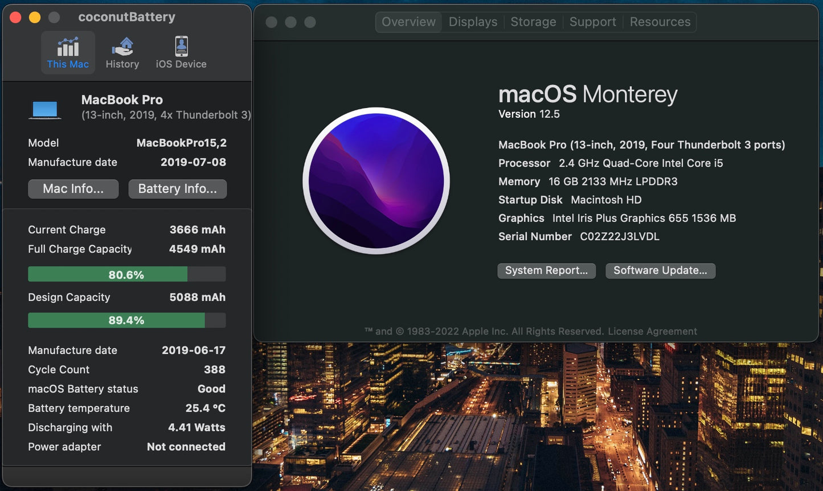Screen dimensions: 823x491
Task: Click the MacBook Pro laptop icon
Action: pyautogui.click(x=45, y=108)
